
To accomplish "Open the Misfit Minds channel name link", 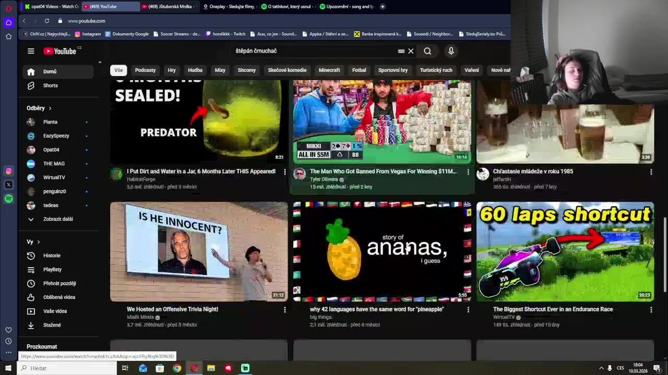I will point(140,317).
